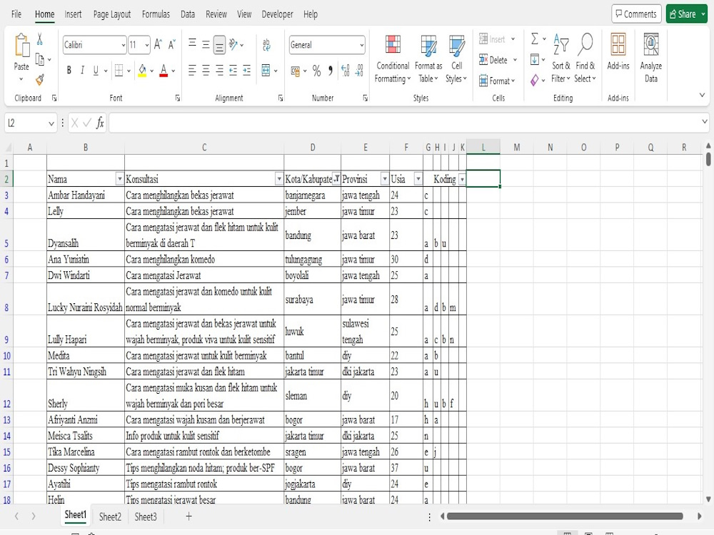Open the General number format dropdown
The image size is (714, 535).
click(x=361, y=45)
